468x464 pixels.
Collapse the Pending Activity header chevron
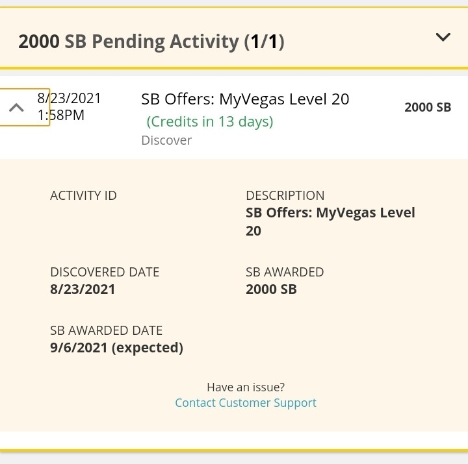coord(443,37)
